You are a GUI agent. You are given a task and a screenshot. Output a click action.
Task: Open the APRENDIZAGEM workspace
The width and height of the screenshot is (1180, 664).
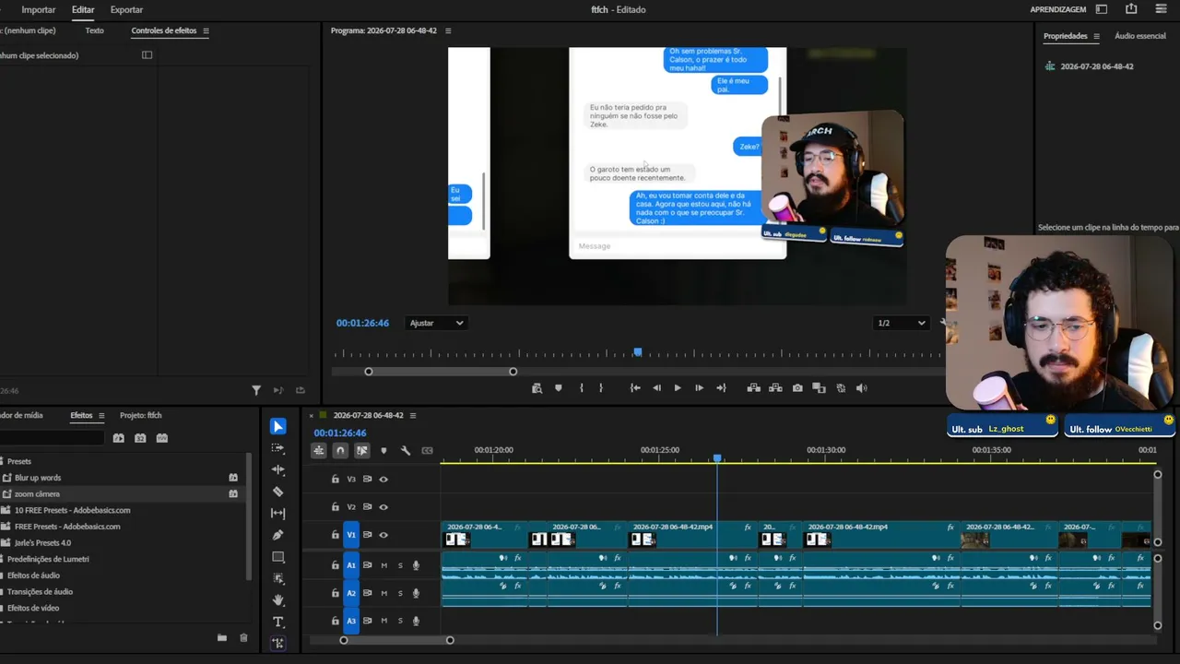[1058, 9]
